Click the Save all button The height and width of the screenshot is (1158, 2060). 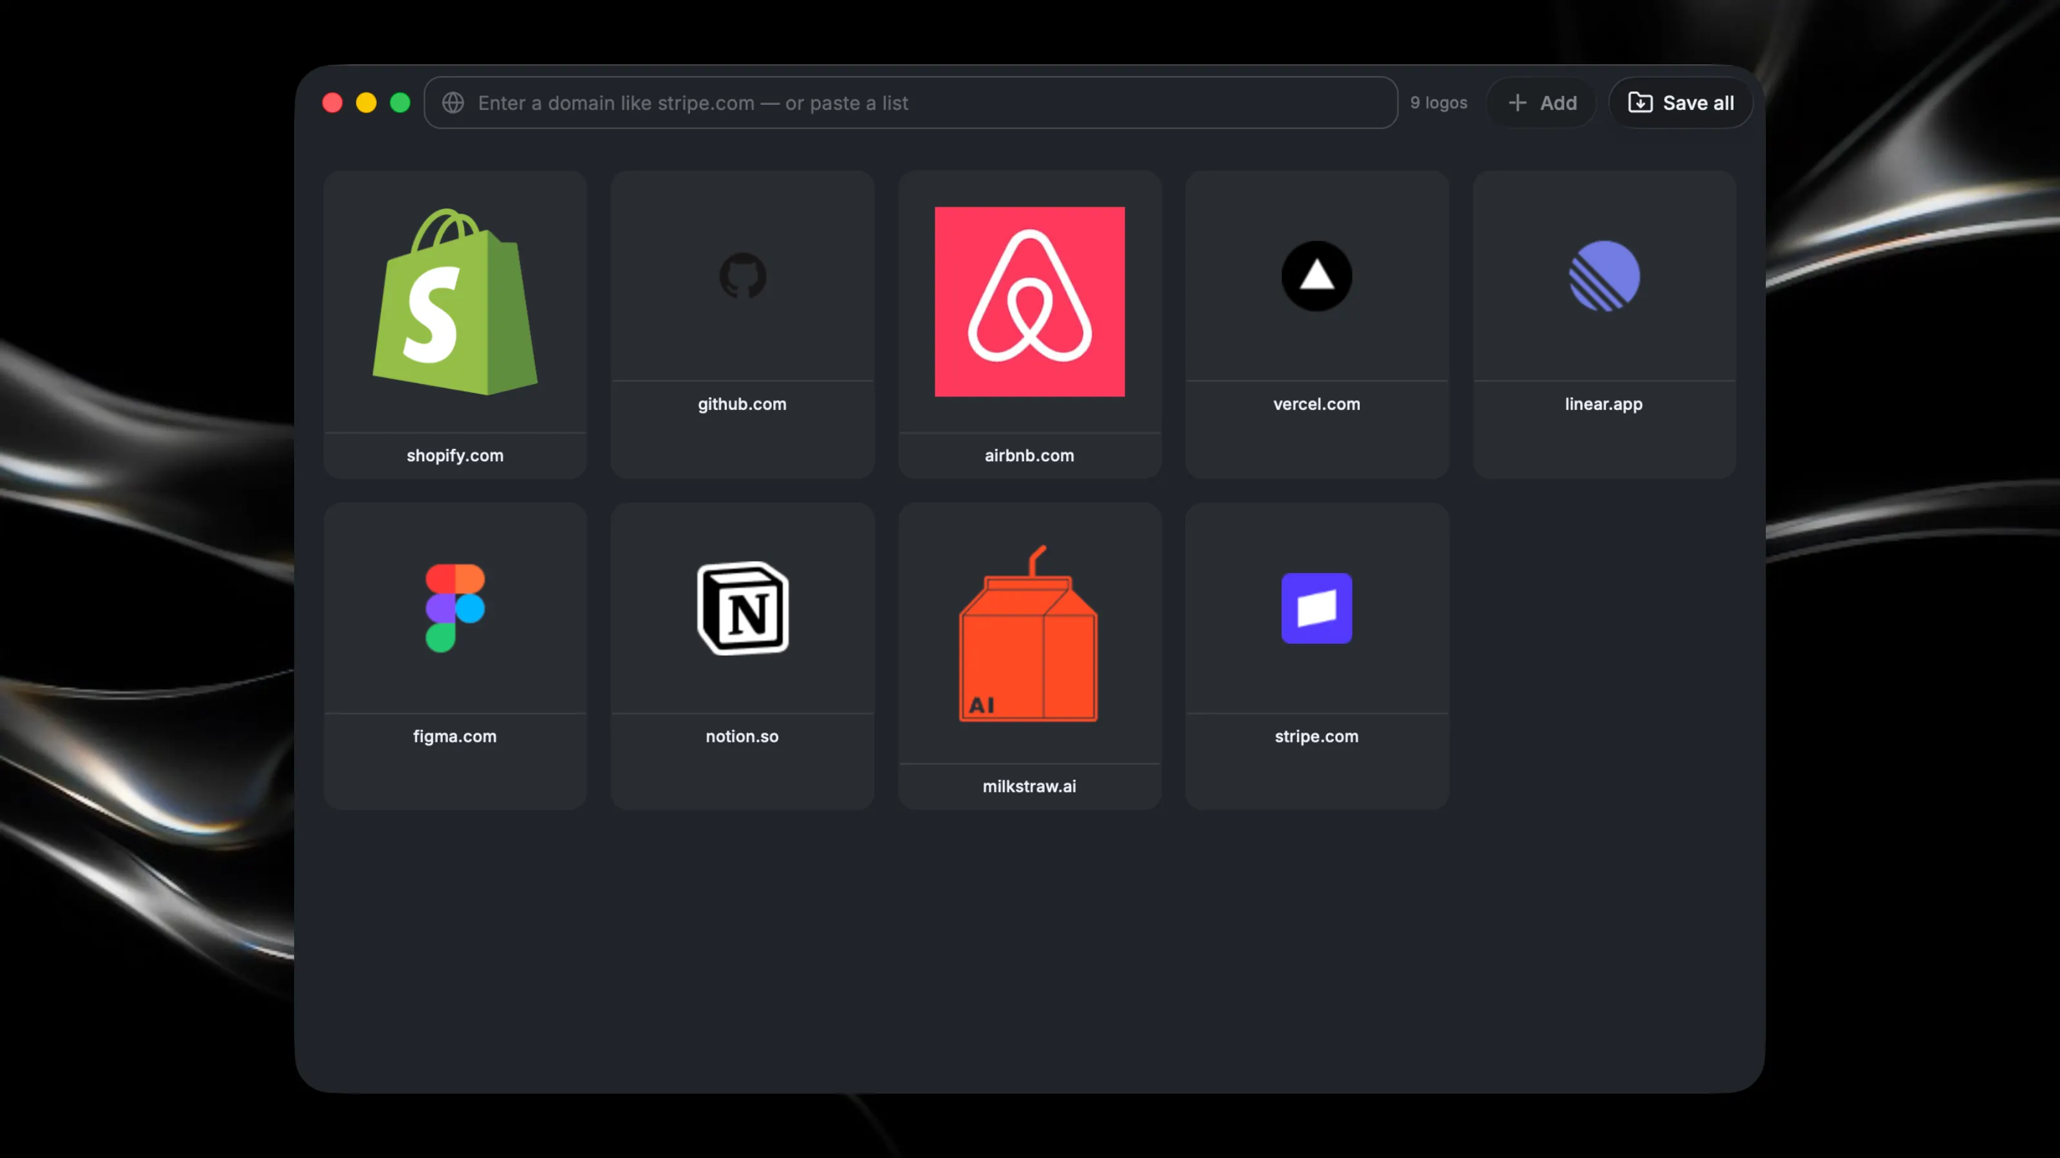click(x=1680, y=103)
